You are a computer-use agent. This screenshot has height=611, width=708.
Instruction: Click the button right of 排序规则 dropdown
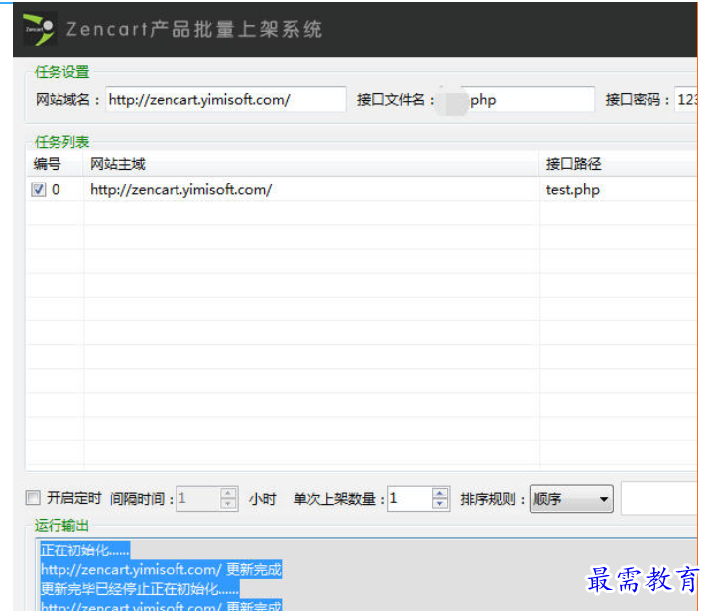tap(659, 498)
